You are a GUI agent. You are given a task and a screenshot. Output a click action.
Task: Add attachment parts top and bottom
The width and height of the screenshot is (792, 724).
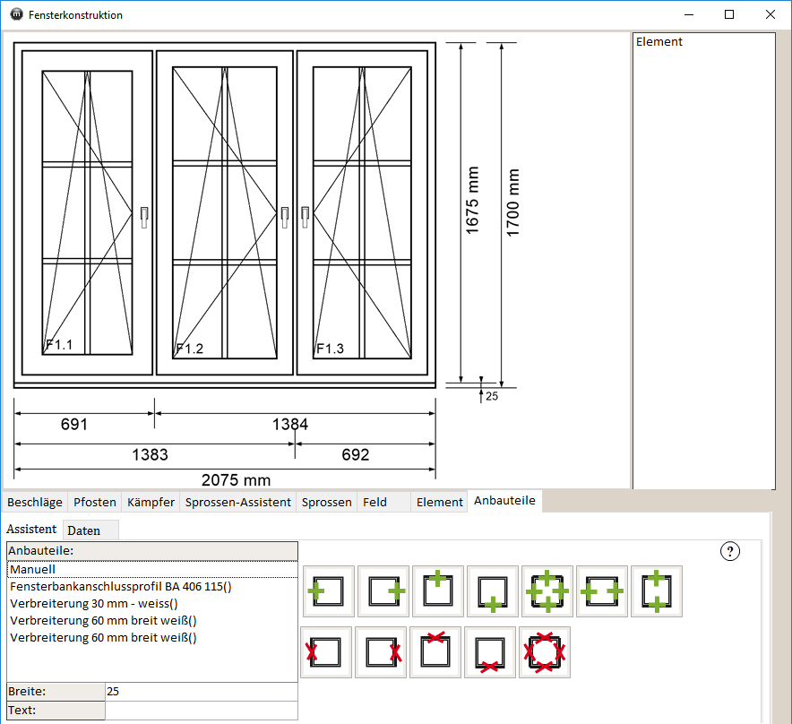pos(657,591)
